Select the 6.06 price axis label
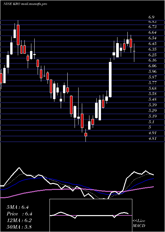Screen dimensions: 165x232 click(152, 66)
